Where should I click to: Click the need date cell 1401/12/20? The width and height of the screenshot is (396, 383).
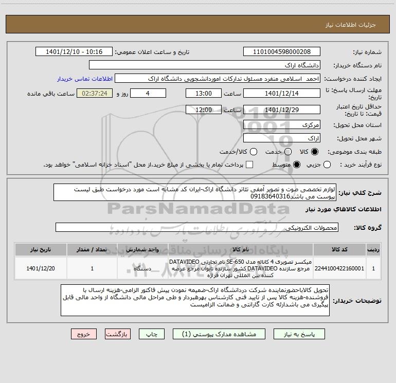coord(41,268)
